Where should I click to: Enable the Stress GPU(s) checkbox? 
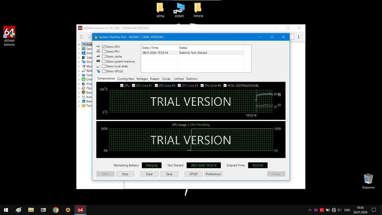104,71
